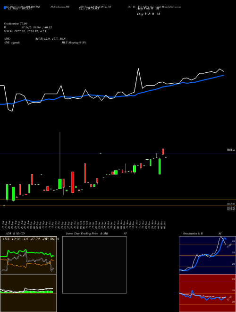Open the empty Intra Day Trading chart box
Screen dimensions: 236x312
[x=94, y=265]
